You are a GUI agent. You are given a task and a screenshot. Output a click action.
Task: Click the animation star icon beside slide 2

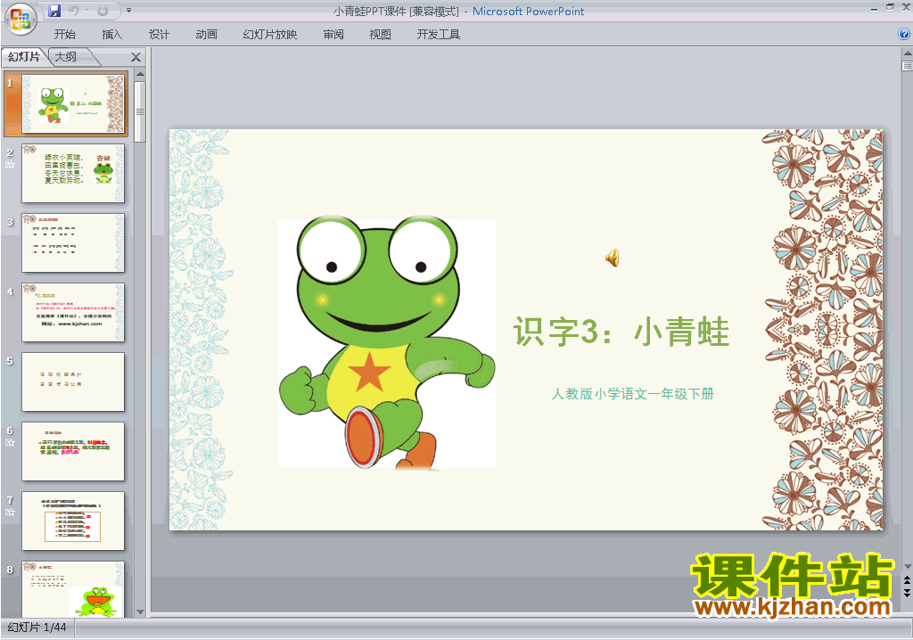click(10, 164)
